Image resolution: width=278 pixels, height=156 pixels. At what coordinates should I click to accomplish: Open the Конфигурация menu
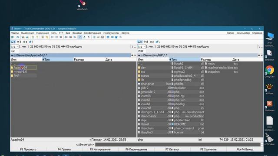[93, 33]
